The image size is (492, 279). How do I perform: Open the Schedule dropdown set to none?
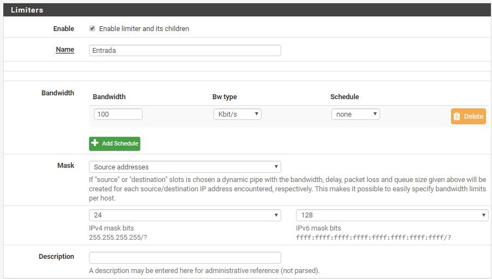pos(355,114)
